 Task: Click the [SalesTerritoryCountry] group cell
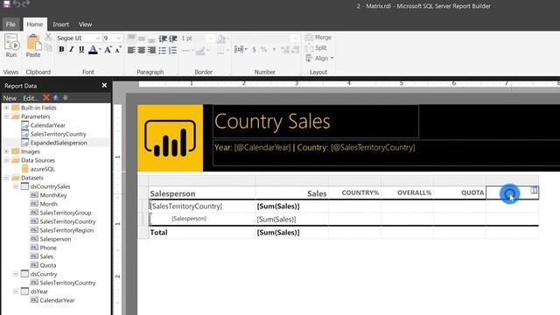tap(202, 206)
